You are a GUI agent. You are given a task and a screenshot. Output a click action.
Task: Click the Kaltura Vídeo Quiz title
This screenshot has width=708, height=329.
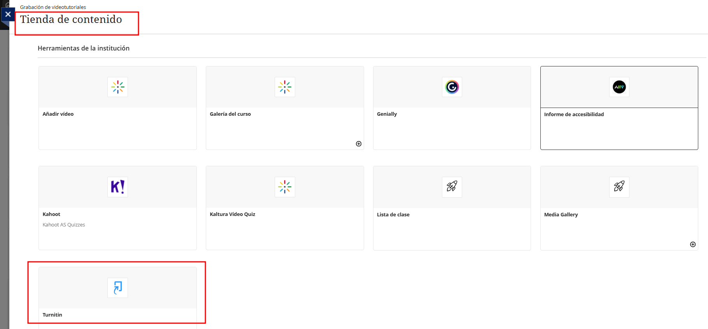tap(232, 214)
